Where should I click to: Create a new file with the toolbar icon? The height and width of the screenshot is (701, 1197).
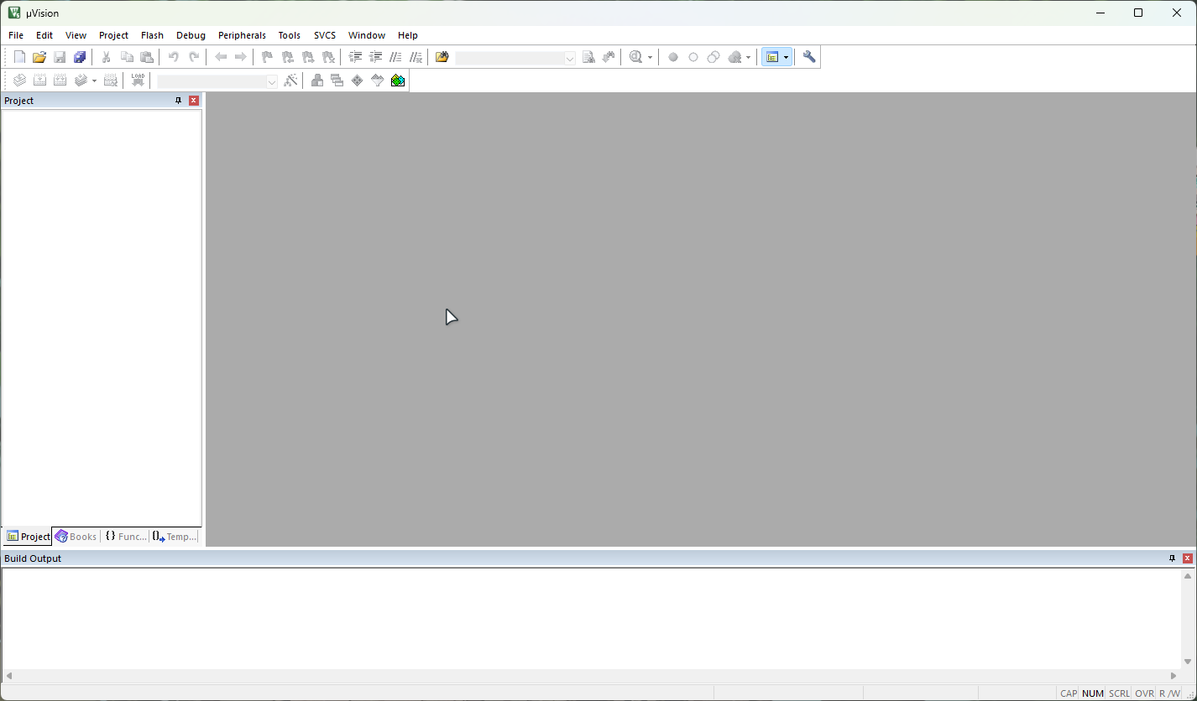19,57
